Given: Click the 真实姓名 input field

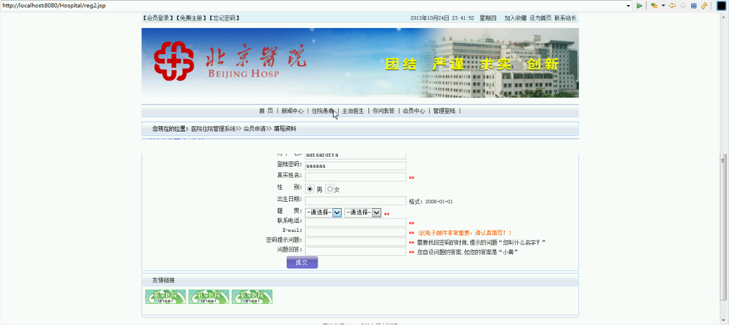Looking at the screenshot, I should click(355, 177).
